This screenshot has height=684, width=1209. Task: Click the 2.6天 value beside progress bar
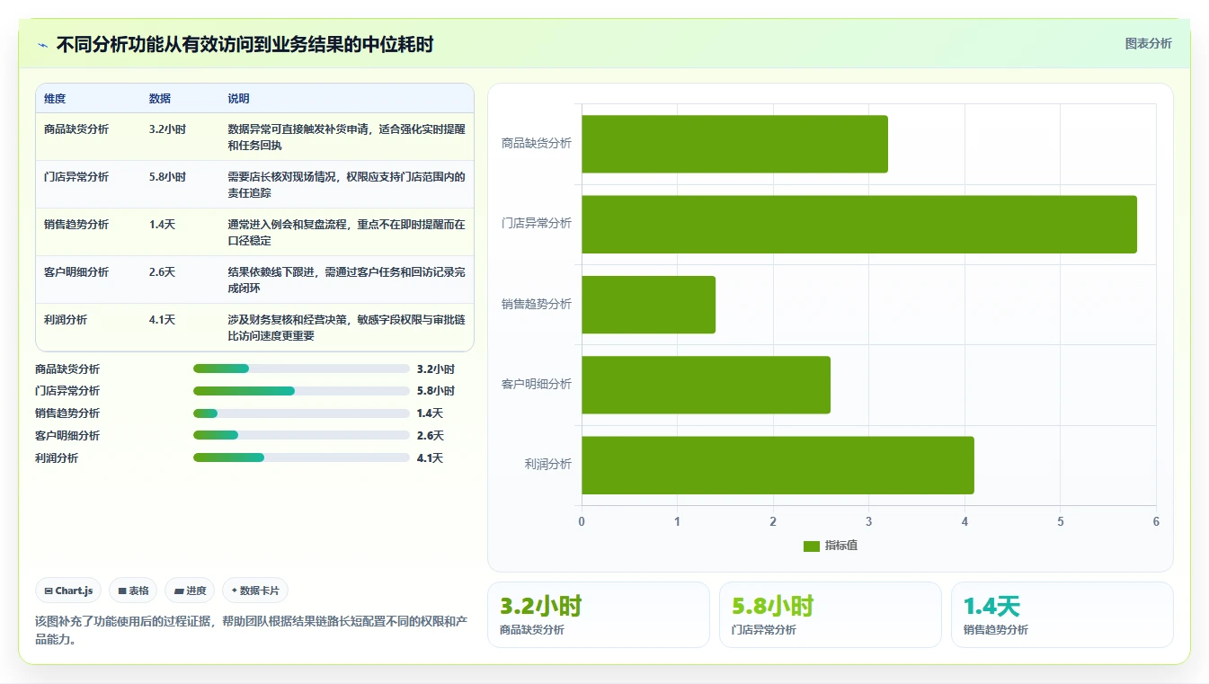pyautogui.click(x=431, y=436)
